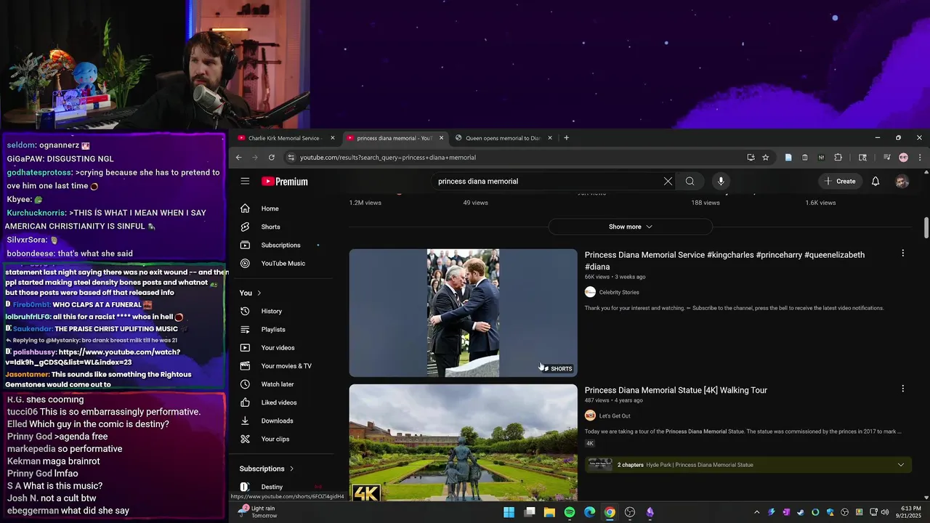Open Playlists in the sidebar

coord(283,329)
